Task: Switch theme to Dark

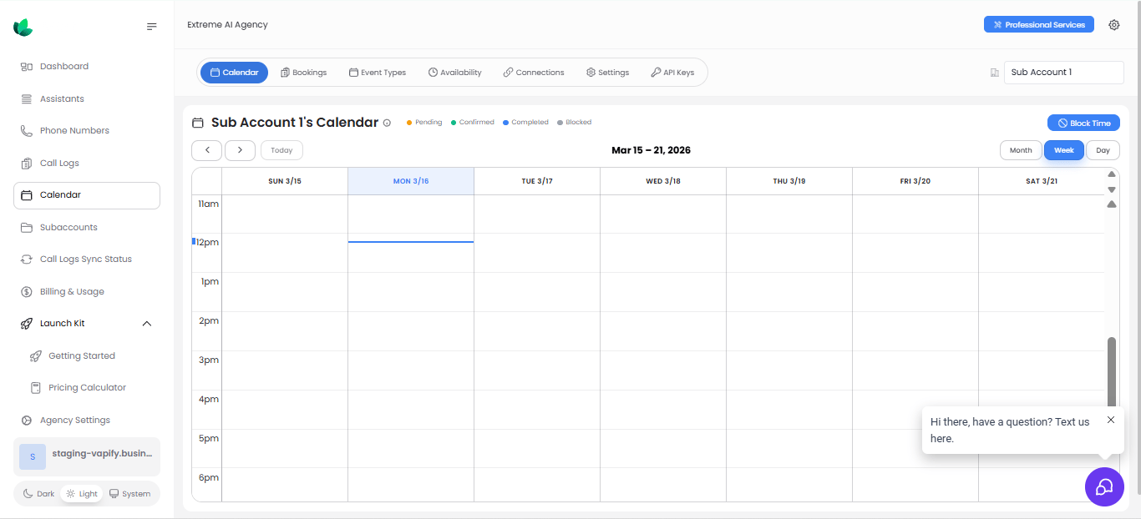Action: 38,493
